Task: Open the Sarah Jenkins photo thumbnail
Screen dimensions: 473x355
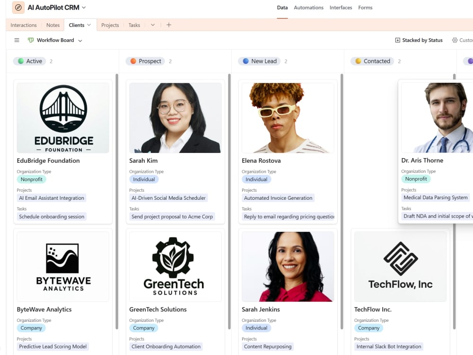Action: tap(288, 266)
